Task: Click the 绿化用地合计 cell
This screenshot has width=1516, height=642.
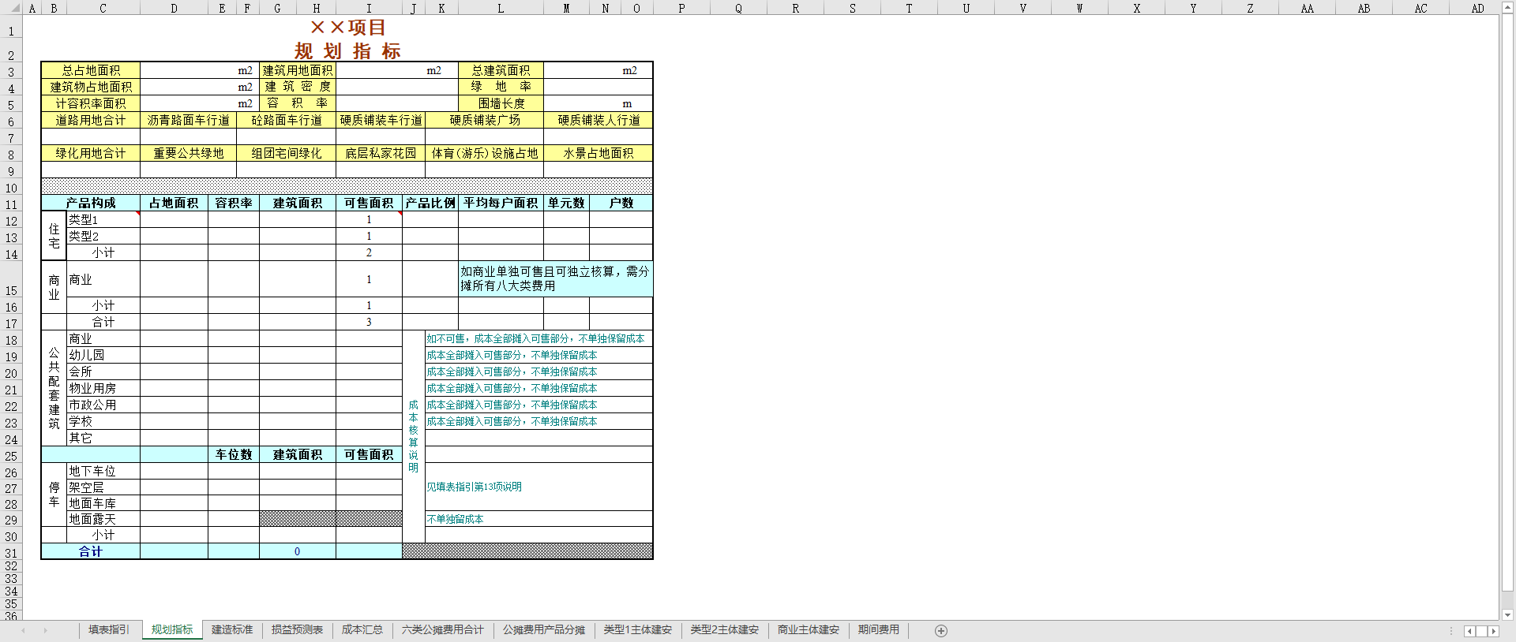Action: point(91,153)
